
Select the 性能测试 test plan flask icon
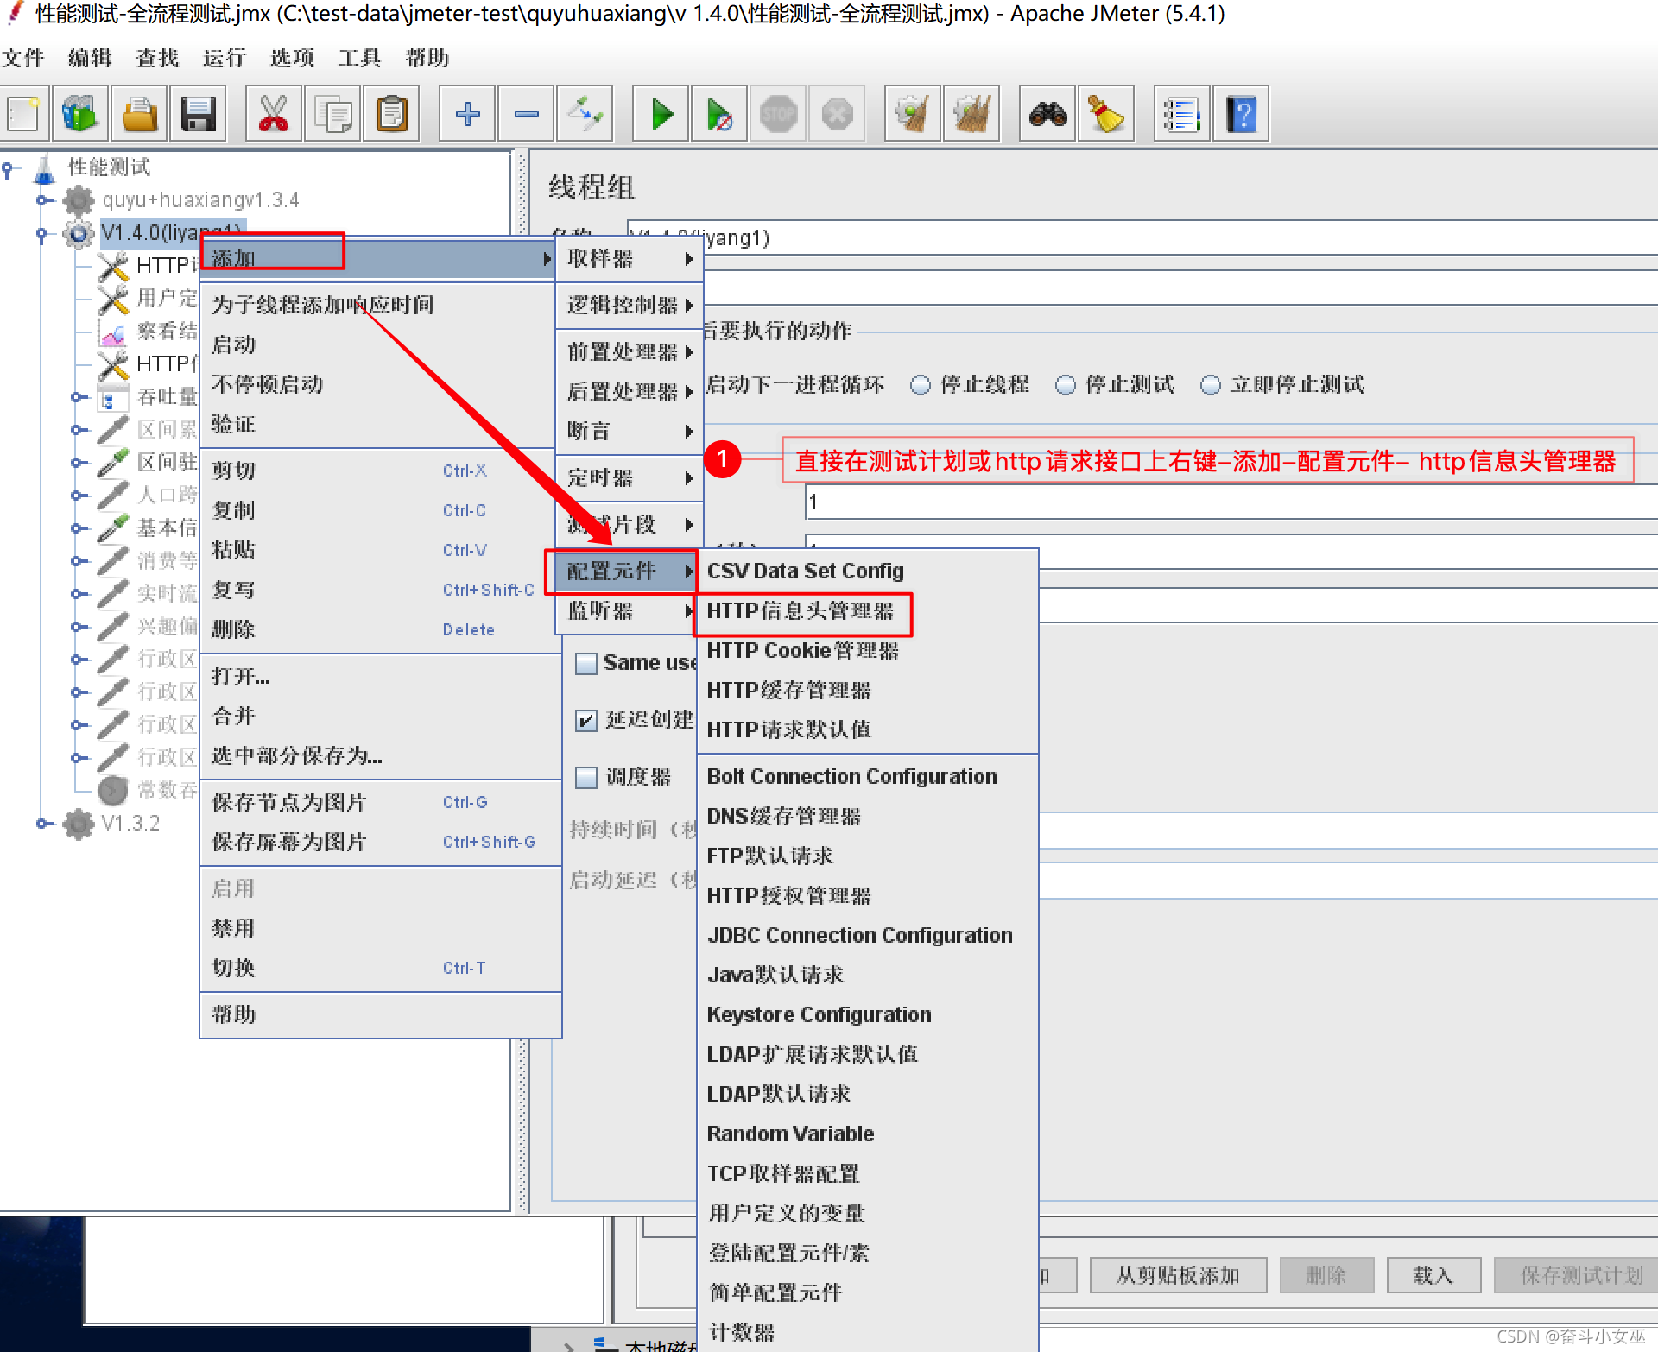[x=44, y=168]
